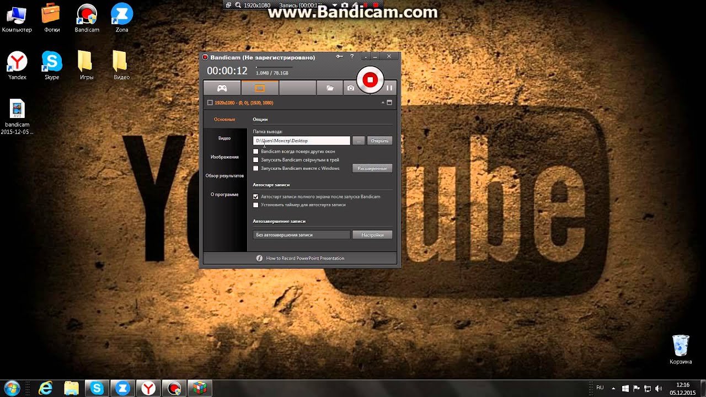Open the Обзор результатов tab

(x=224, y=176)
